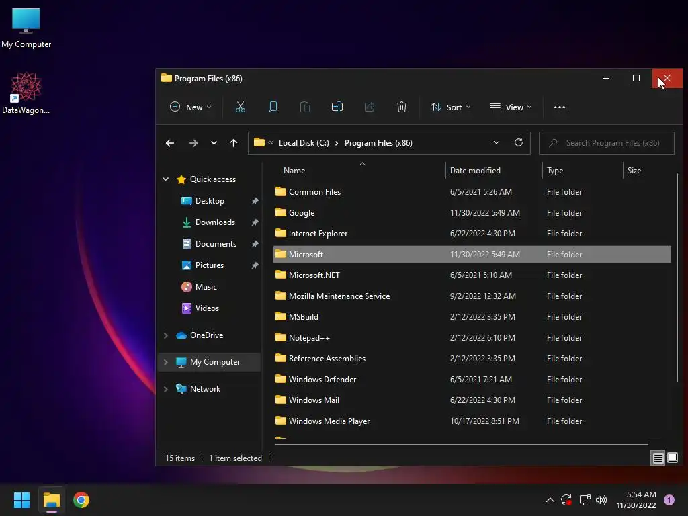
Task: Select the Common Files folder
Action: click(472, 191)
